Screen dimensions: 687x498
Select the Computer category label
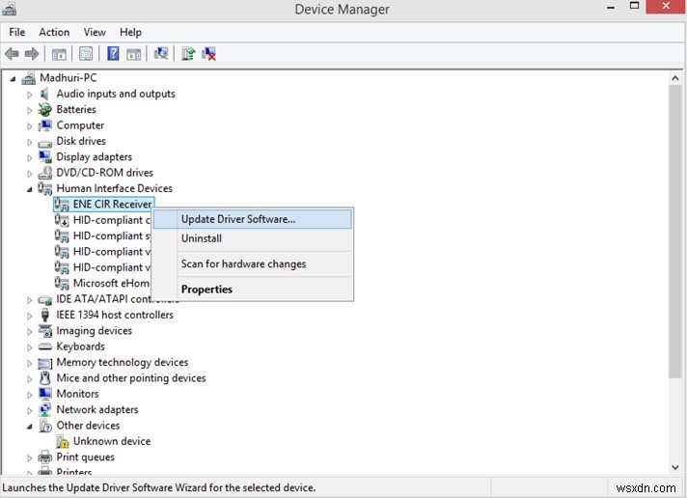pyautogui.click(x=80, y=125)
